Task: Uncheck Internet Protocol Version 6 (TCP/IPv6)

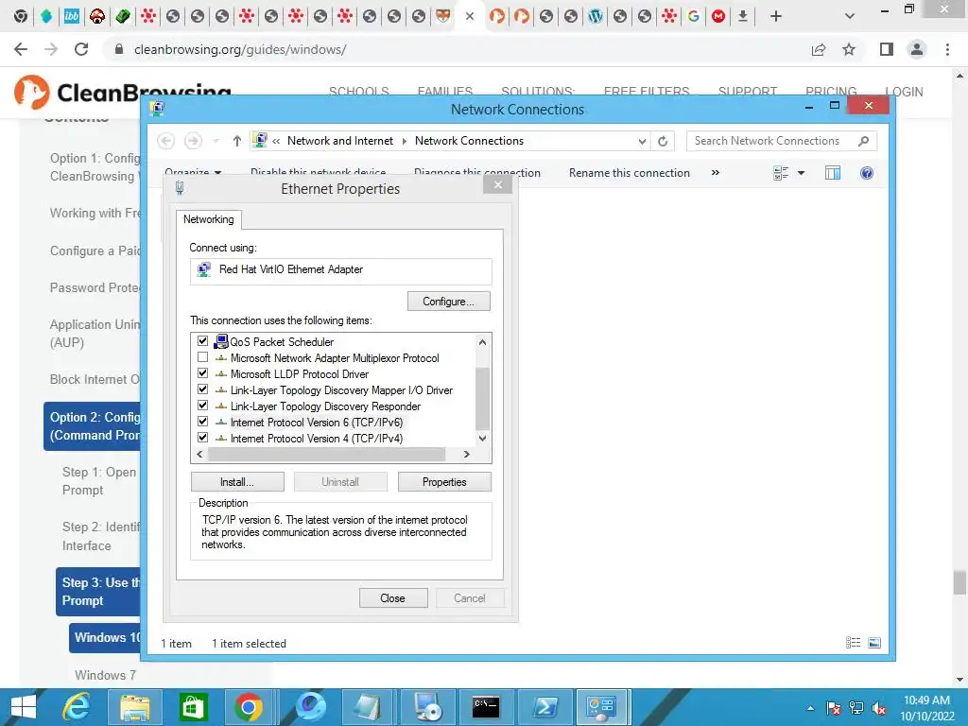Action: tap(202, 421)
